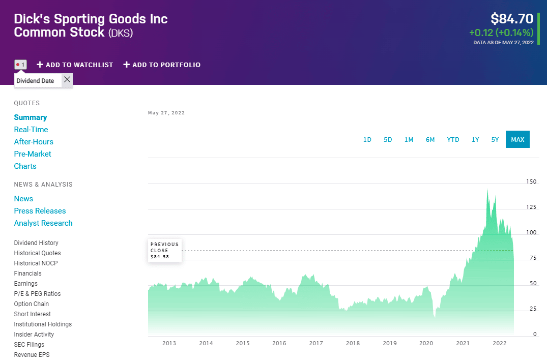Screen dimensions: 547x364
Task: Open the notification badge showing 1 alert
Action: tap(20, 65)
